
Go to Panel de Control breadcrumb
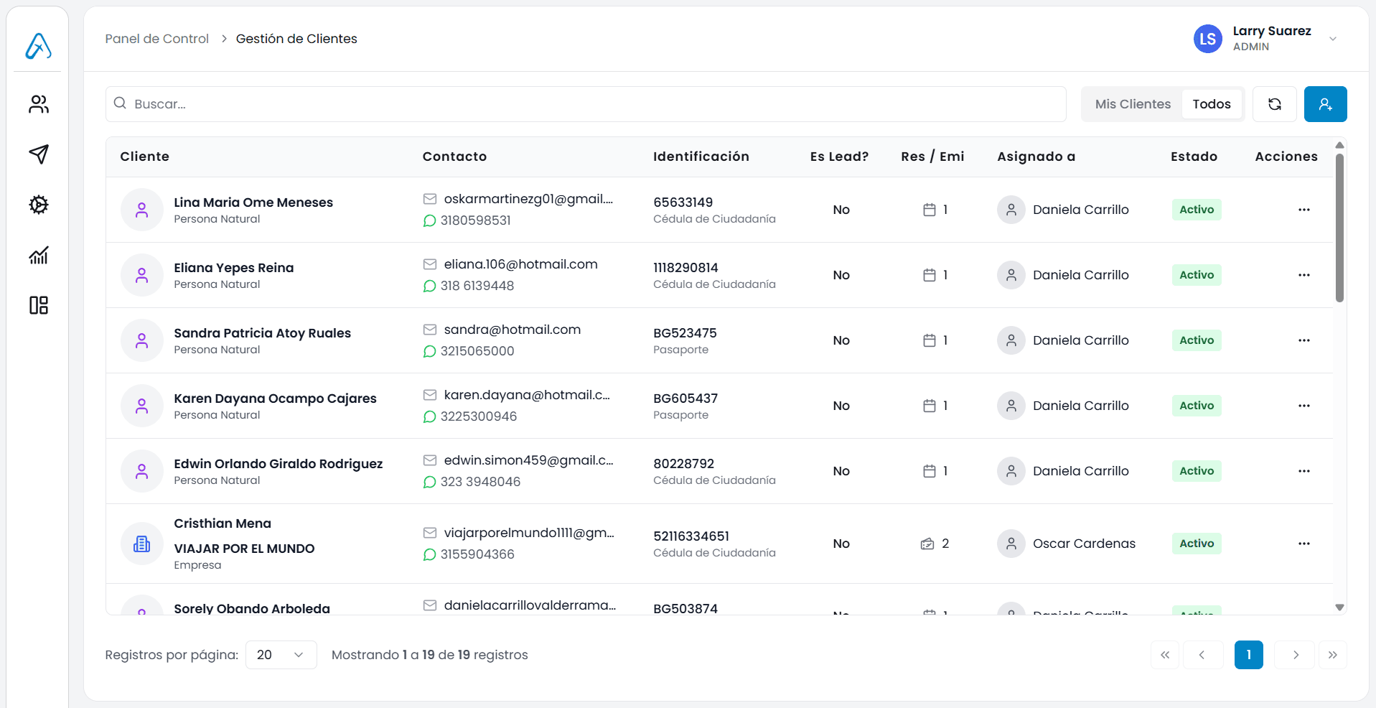tap(156, 39)
